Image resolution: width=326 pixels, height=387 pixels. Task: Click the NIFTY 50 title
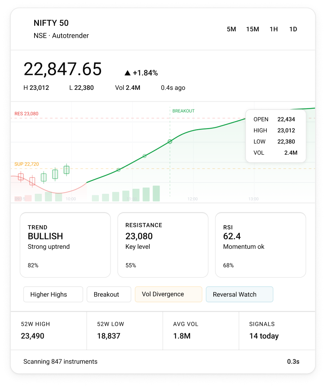[51, 23]
